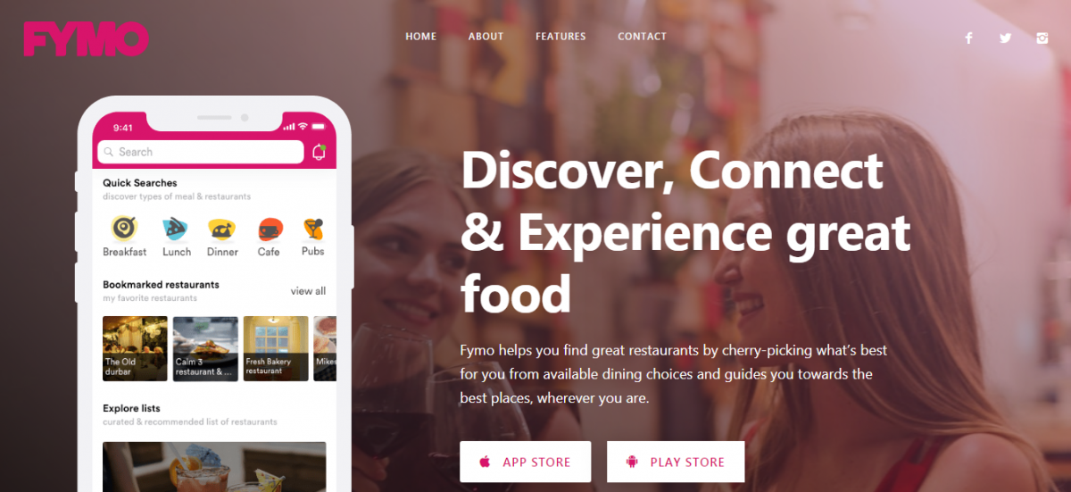Click the APP STORE button
This screenshot has height=492, width=1071.
tap(526, 462)
